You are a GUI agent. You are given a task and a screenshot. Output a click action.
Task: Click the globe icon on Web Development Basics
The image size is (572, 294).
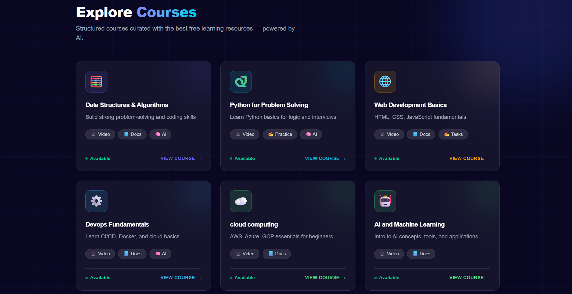tap(385, 82)
